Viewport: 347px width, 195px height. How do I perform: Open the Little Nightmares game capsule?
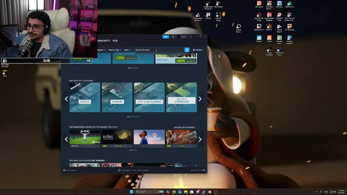117,139
